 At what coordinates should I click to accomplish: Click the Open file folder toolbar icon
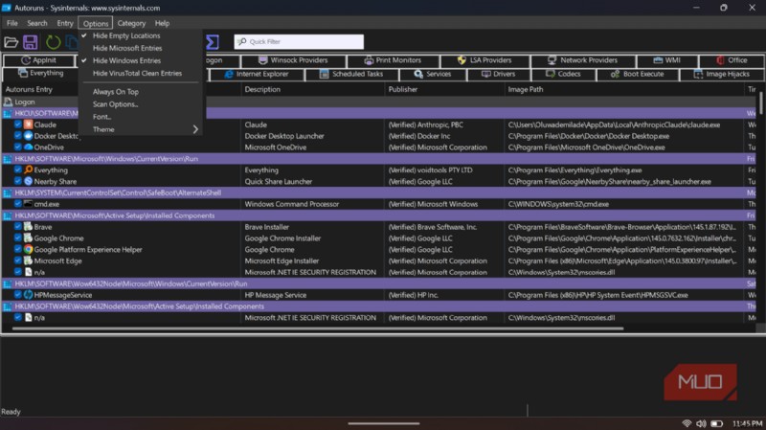coord(11,42)
